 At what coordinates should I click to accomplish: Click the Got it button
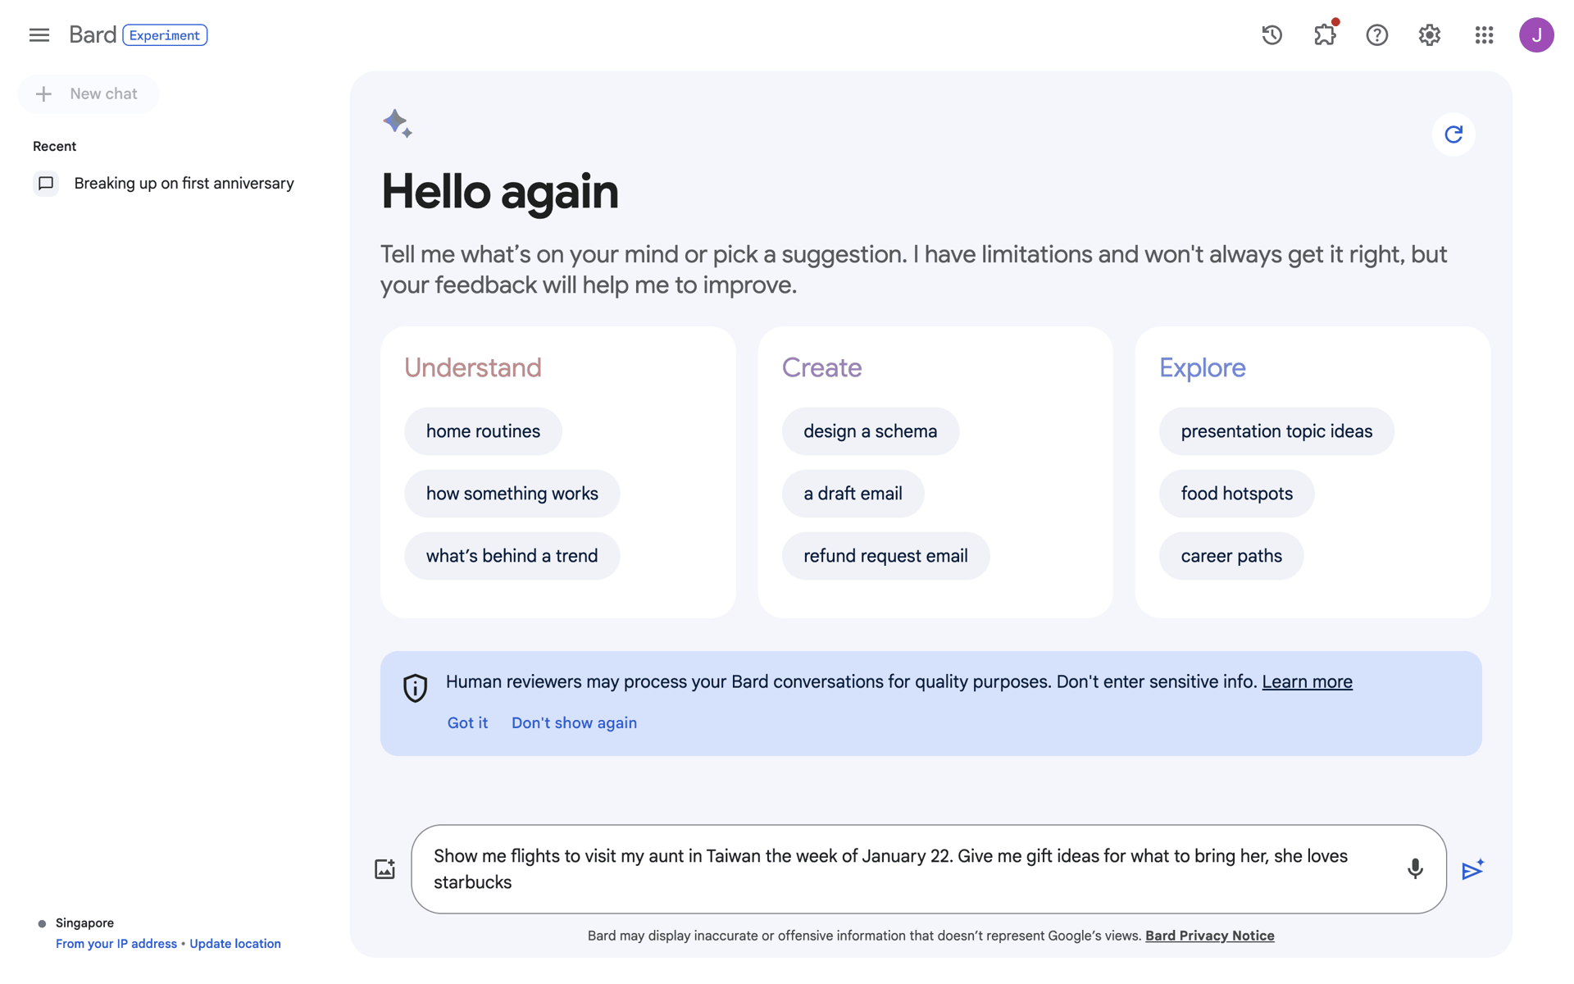point(467,723)
